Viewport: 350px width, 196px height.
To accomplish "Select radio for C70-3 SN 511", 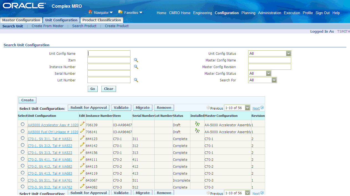I will [x=22, y=180].
